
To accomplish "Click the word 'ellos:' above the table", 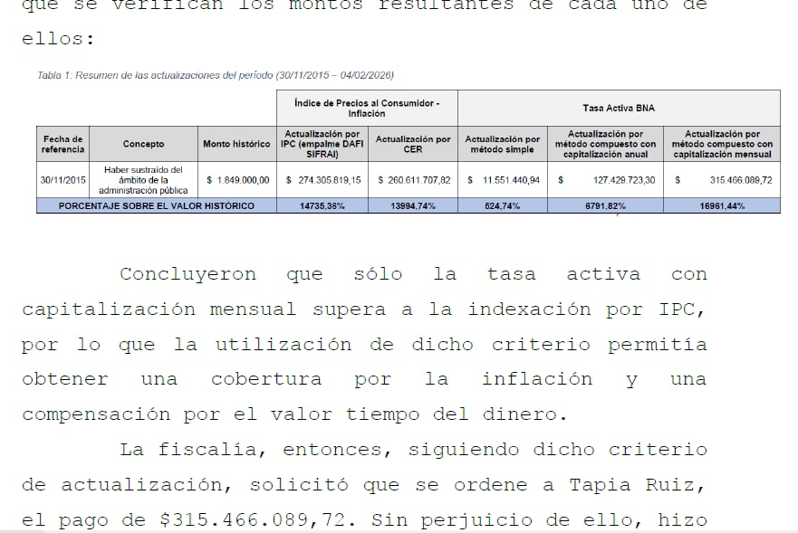I will coord(59,39).
